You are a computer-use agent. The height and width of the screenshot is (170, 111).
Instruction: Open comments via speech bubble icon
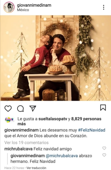click(x=21, y=109)
